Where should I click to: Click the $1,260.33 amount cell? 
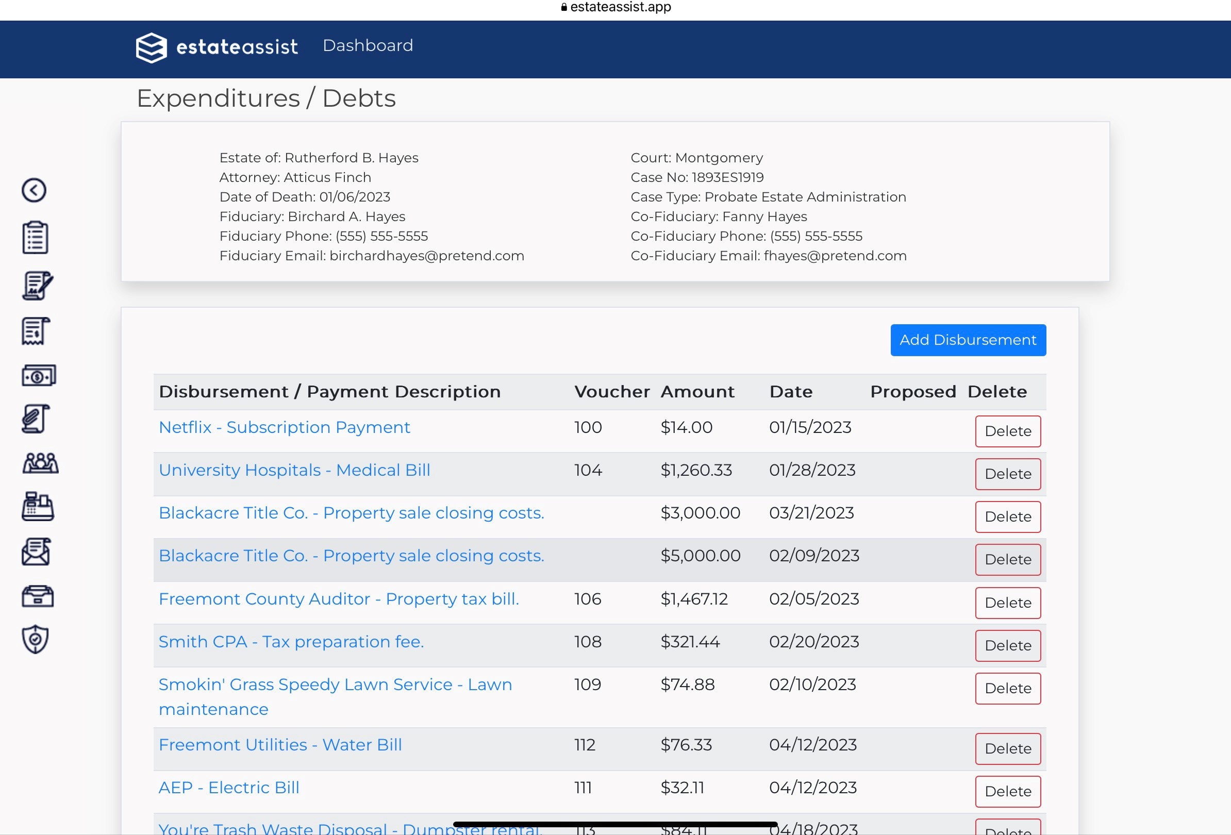click(696, 470)
